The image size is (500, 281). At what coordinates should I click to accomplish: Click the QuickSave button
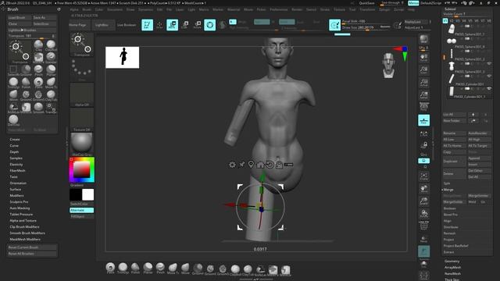click(x=366, y=3)
